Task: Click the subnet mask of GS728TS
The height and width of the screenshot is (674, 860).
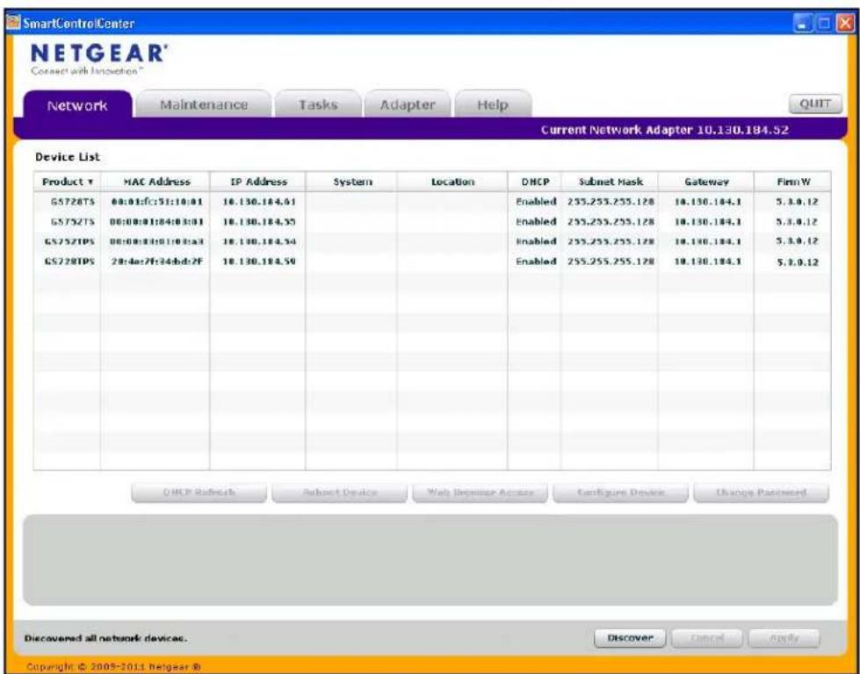Action: 611,202
